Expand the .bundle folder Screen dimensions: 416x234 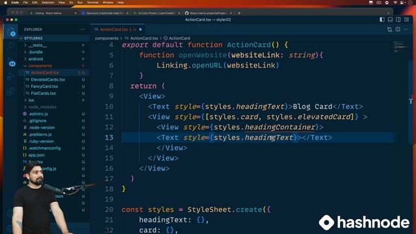tap(36, 52)
